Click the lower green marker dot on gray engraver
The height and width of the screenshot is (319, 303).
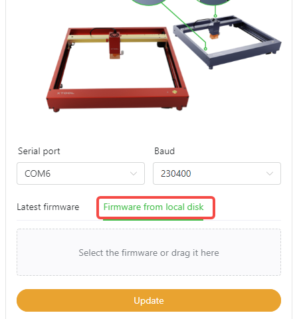pyautogui.click(x=205, y=49)
